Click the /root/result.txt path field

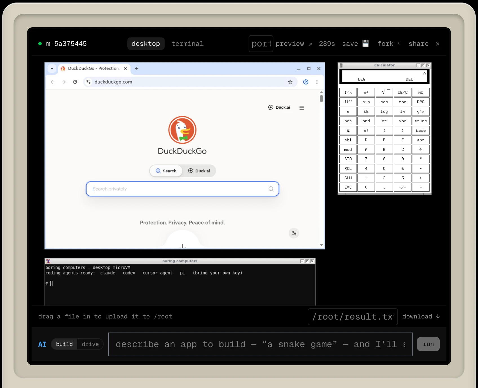tap(353, 317)
